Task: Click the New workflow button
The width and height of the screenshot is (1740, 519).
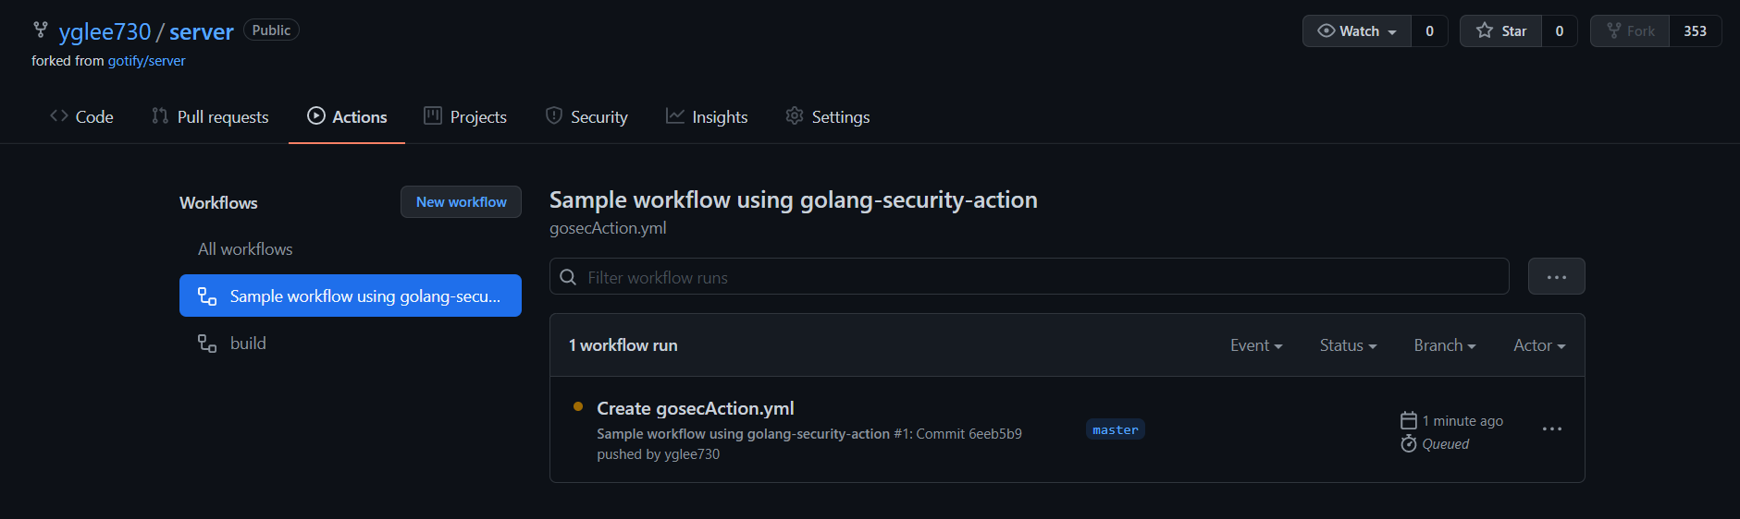Action: (461, 201)
